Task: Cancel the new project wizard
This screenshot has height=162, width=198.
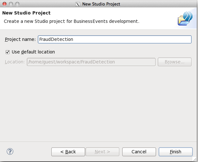Action: point(139,152)
